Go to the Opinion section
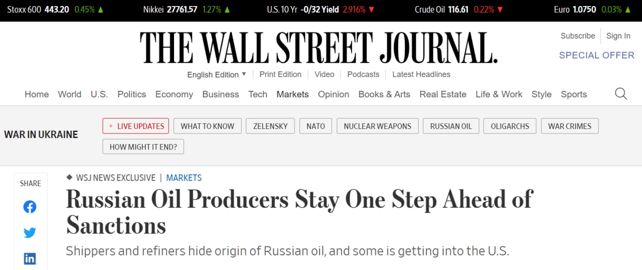642x270 pixels. click(x=334, y=94)
